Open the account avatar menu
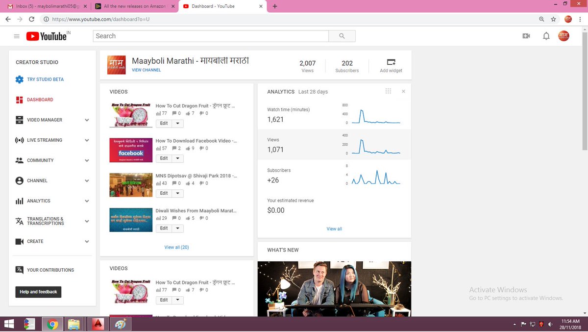Screen dimensions: 588x332 pos(564,36)
